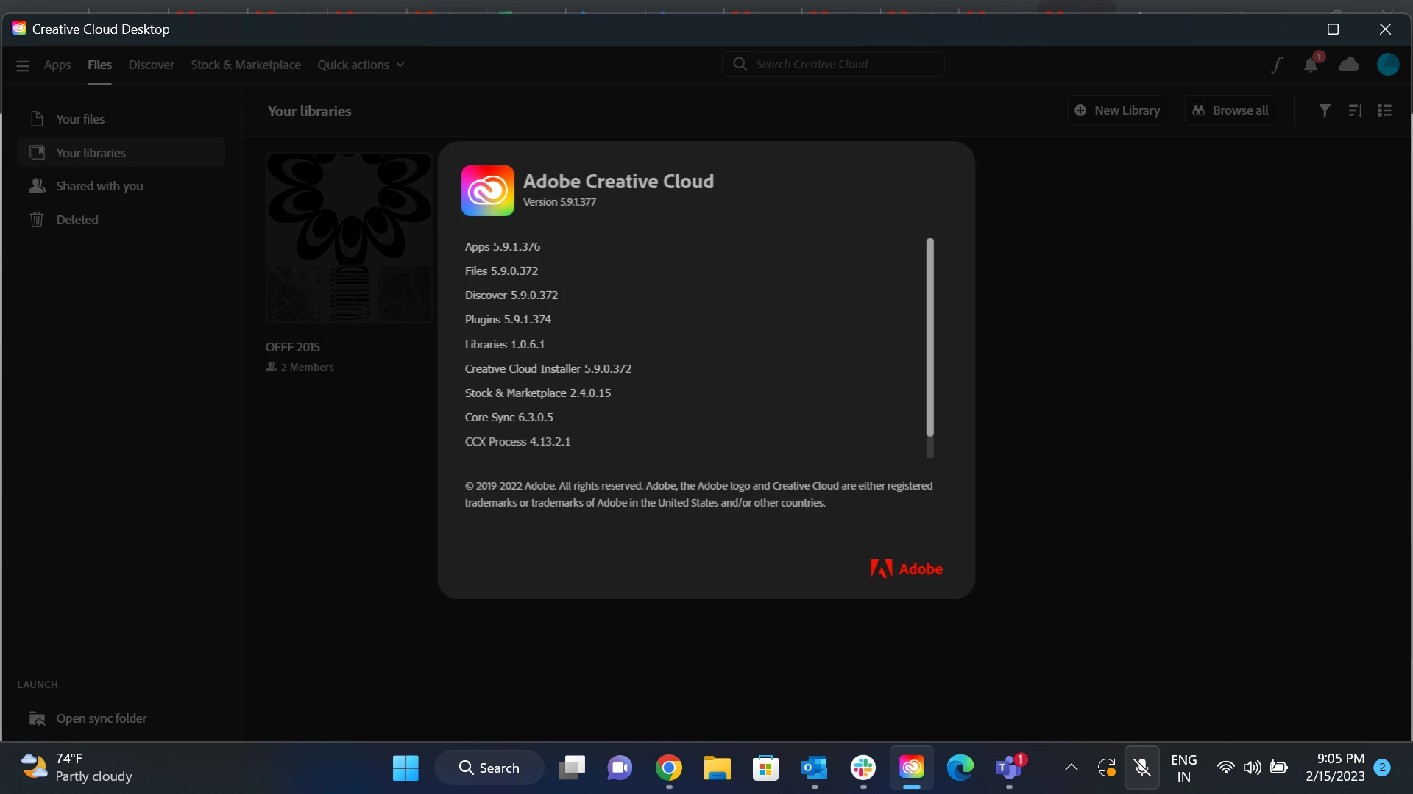Viewport: 1413px width, 794px height.
Task: Show hidden system tray icons
Action: [1071, 768]
